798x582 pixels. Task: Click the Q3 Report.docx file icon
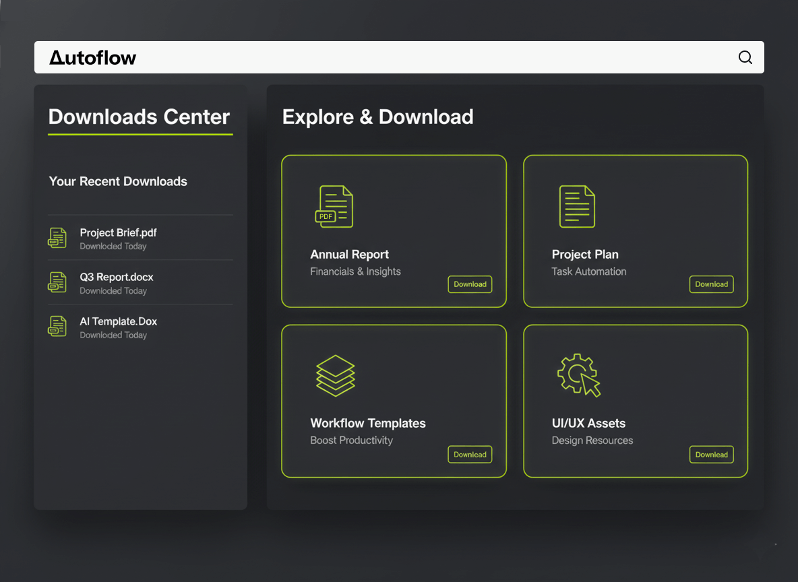click(x=57, y=282)
